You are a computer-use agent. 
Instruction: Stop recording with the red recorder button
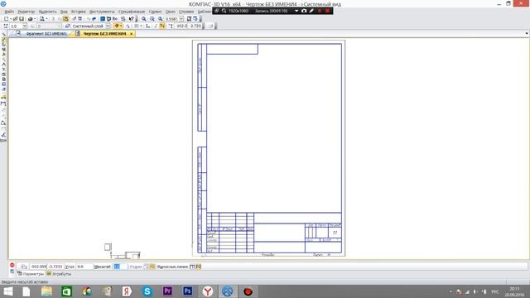pos(327,11)
